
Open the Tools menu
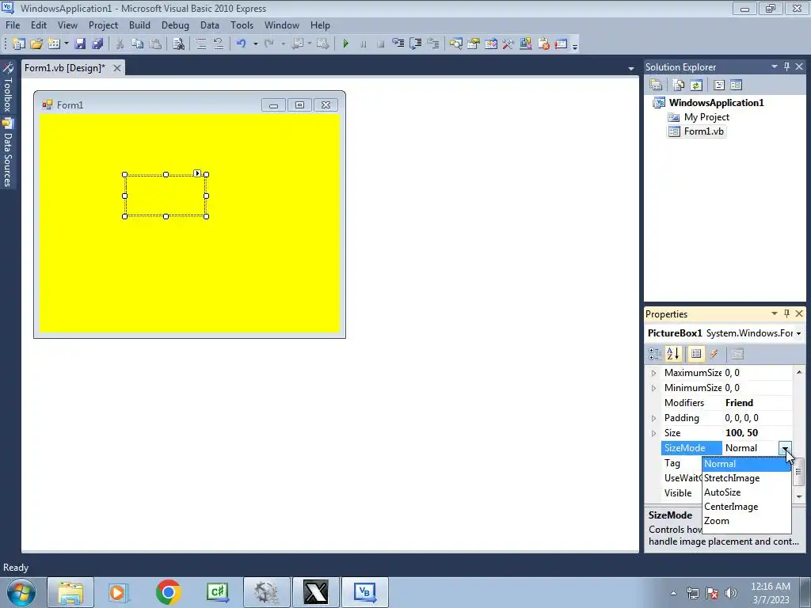[x=242, y=25]
